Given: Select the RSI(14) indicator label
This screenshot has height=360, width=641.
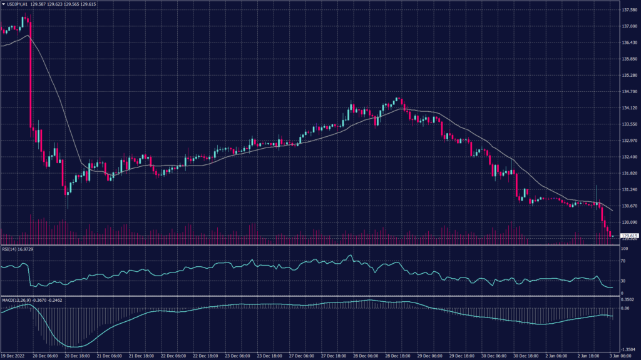Looking at the screenshot, I should point(9,249).
